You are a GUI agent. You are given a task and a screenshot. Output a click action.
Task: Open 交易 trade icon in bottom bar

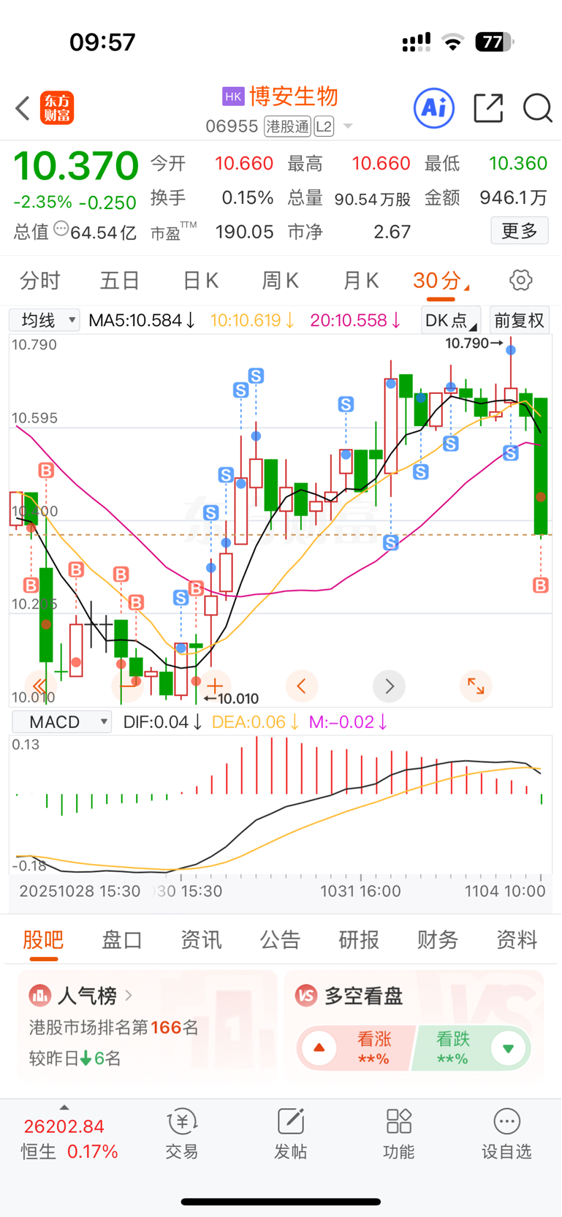[182, 1121]
